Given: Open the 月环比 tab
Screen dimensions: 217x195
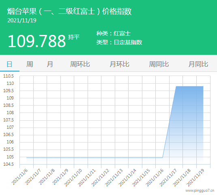Looking at the screenshot, I should tap(119, 64).
